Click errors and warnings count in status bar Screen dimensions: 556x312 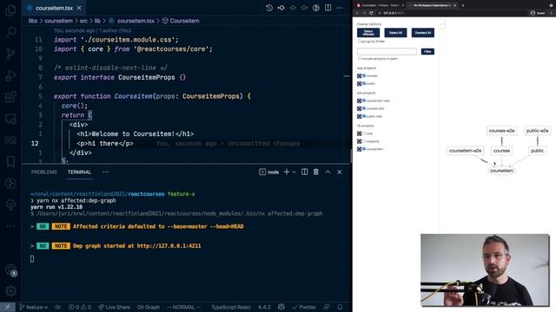[80, 307]
